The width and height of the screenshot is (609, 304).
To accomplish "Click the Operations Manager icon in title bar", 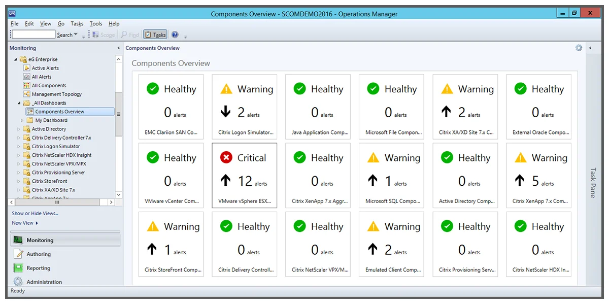I will [x=13, y=14].
